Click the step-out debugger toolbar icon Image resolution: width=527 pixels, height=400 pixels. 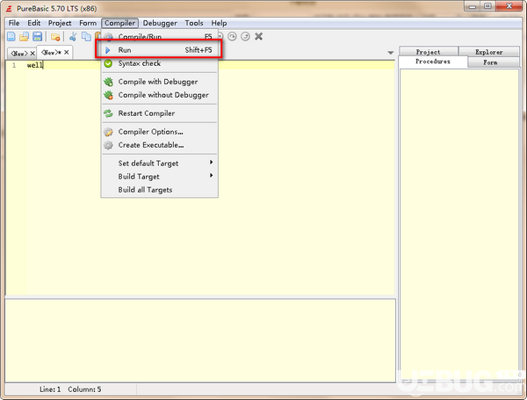point(245,36)
